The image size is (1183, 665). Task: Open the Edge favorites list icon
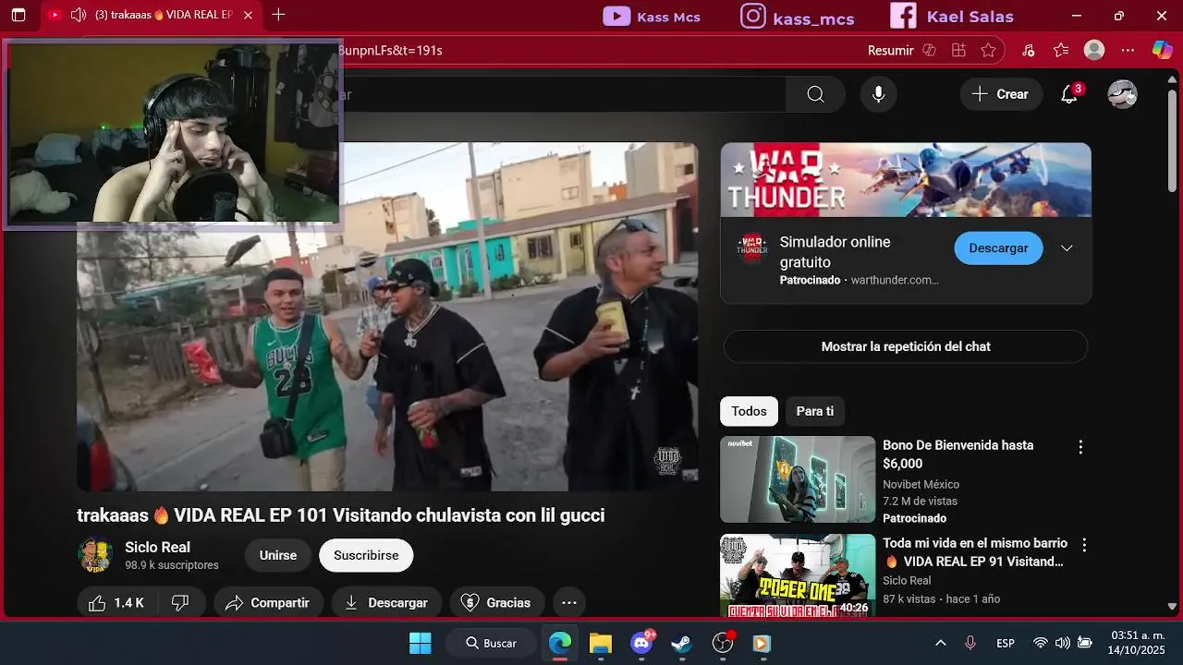(x=1061, y=51)
